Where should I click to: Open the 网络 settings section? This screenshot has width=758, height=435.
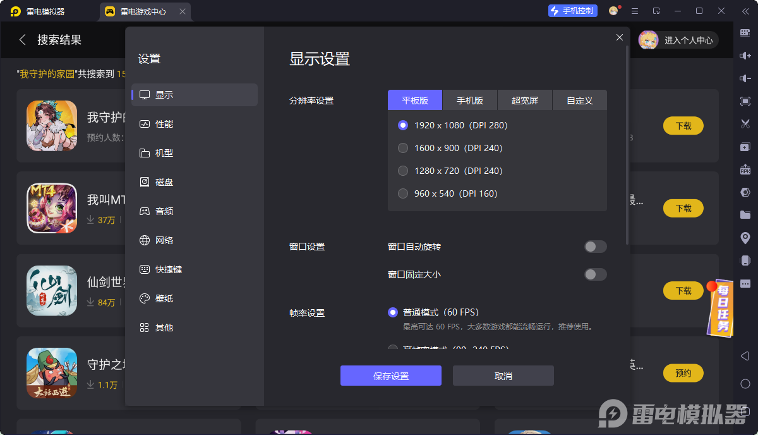195,240
